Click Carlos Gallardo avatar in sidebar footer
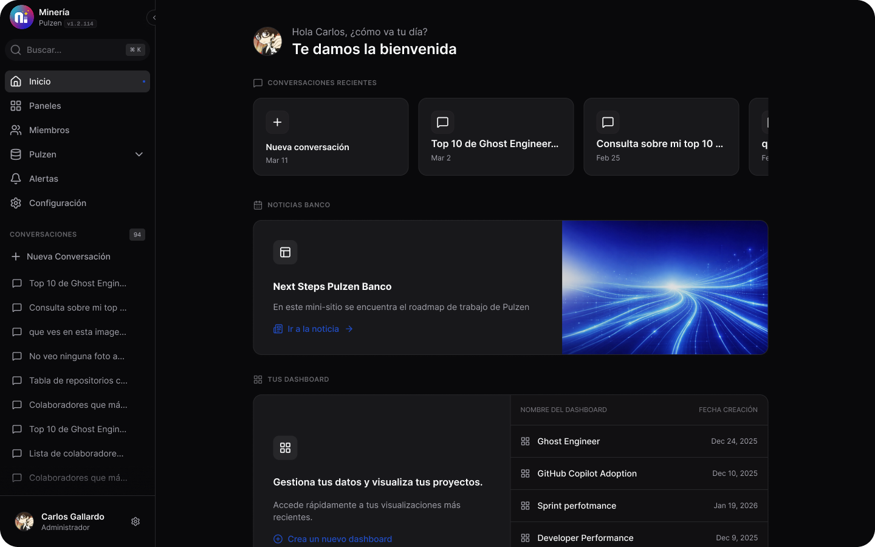Viewport: 875px width, 547px height. tap(24, 521)
